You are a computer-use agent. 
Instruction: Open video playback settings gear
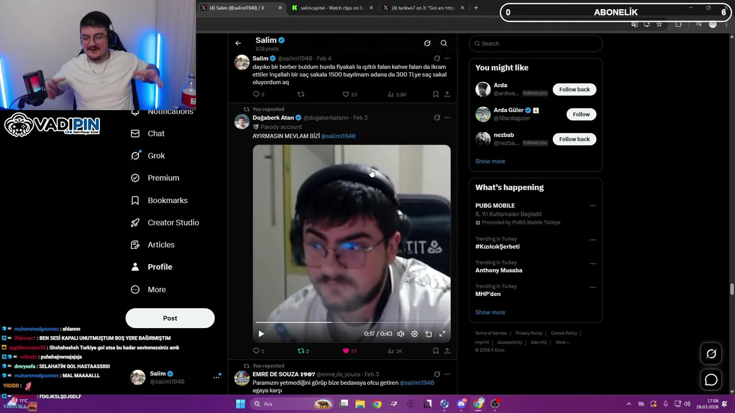coord(415,334)
